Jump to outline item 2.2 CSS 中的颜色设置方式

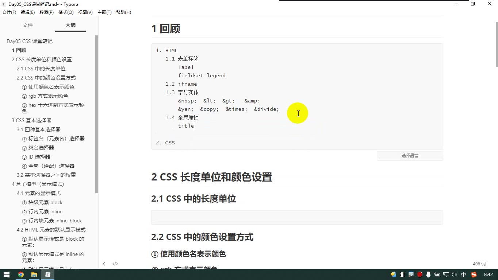tap(46, 78)
